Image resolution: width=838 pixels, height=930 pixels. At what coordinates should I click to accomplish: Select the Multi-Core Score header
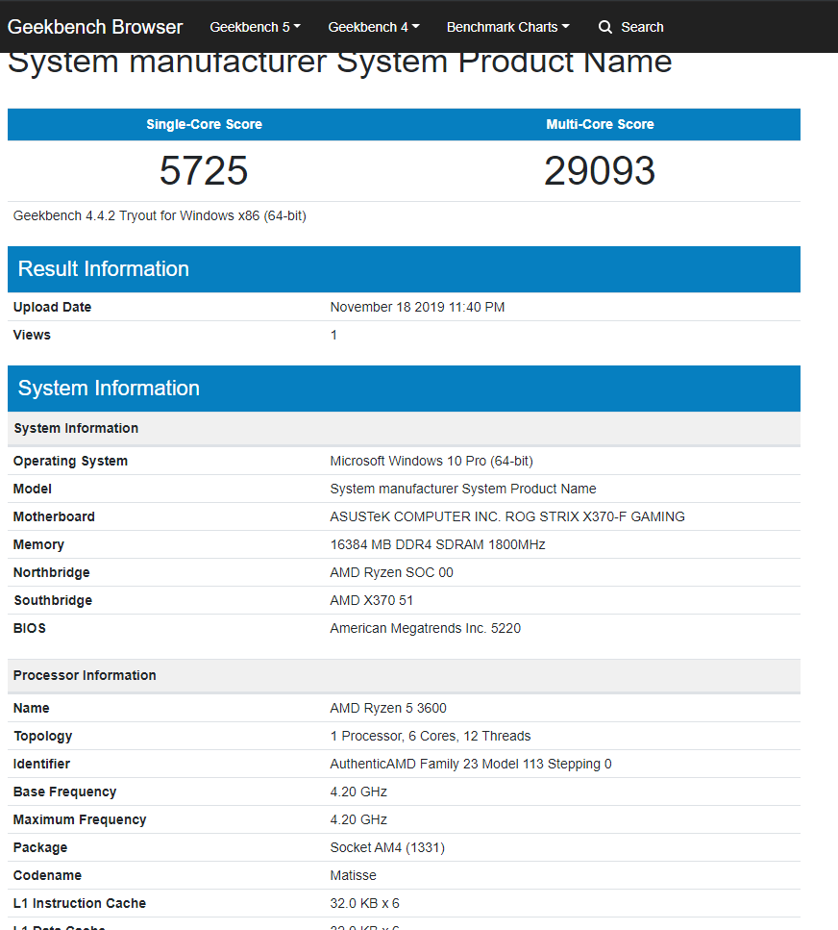pos(600,124)
